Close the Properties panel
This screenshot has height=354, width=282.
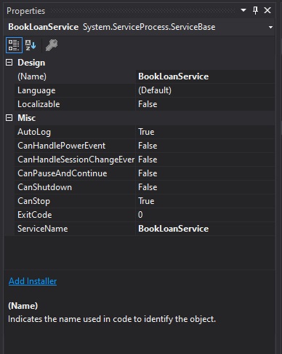pyautogui.click(x=267, y=10)
